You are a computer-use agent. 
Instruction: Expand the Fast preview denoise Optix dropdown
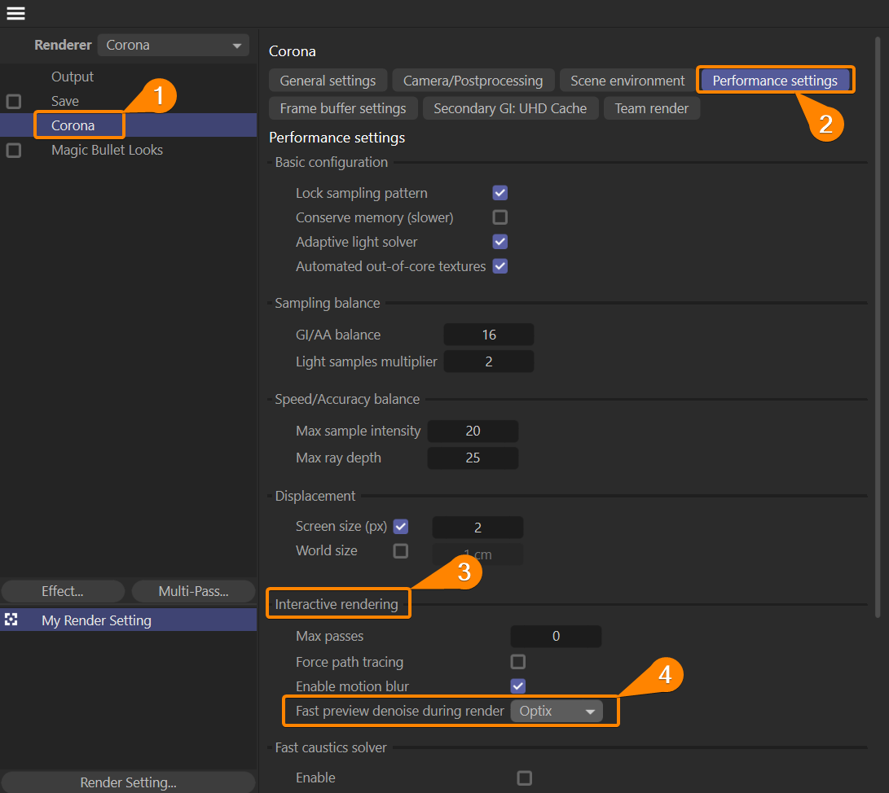(x=557, y=711)
